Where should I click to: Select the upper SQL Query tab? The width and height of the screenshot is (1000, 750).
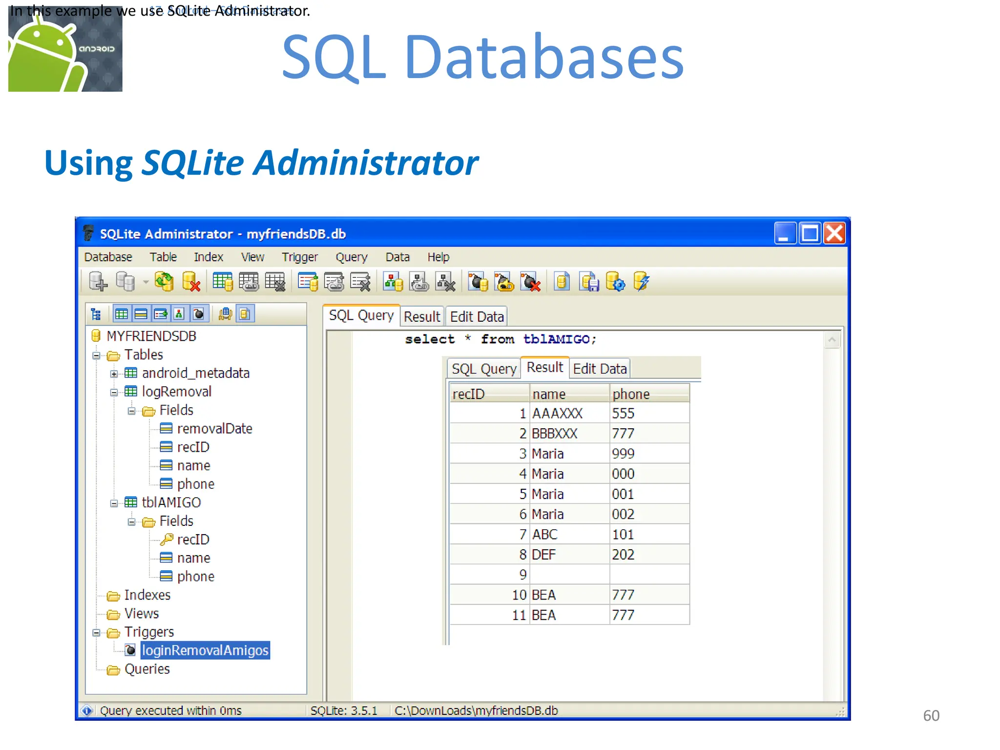tap(361, 315)
